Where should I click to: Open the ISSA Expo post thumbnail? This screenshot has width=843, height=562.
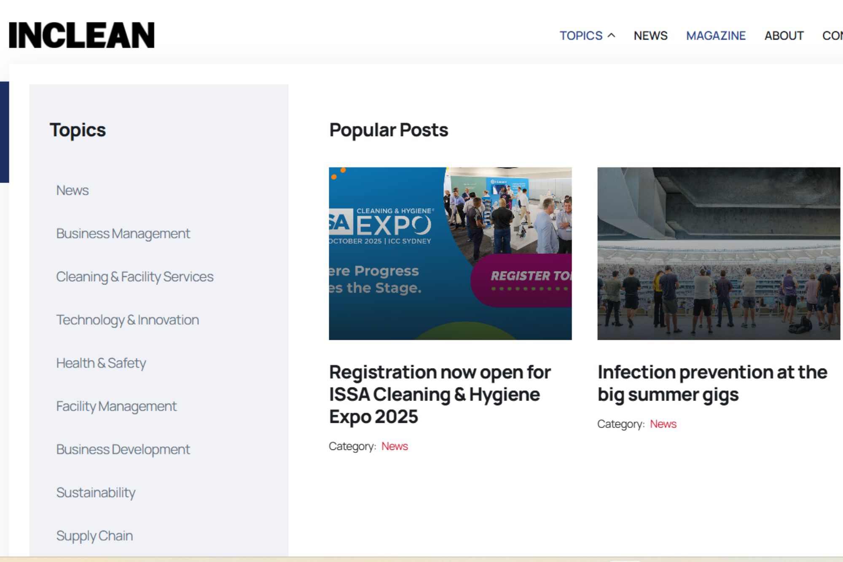(450, 253)
